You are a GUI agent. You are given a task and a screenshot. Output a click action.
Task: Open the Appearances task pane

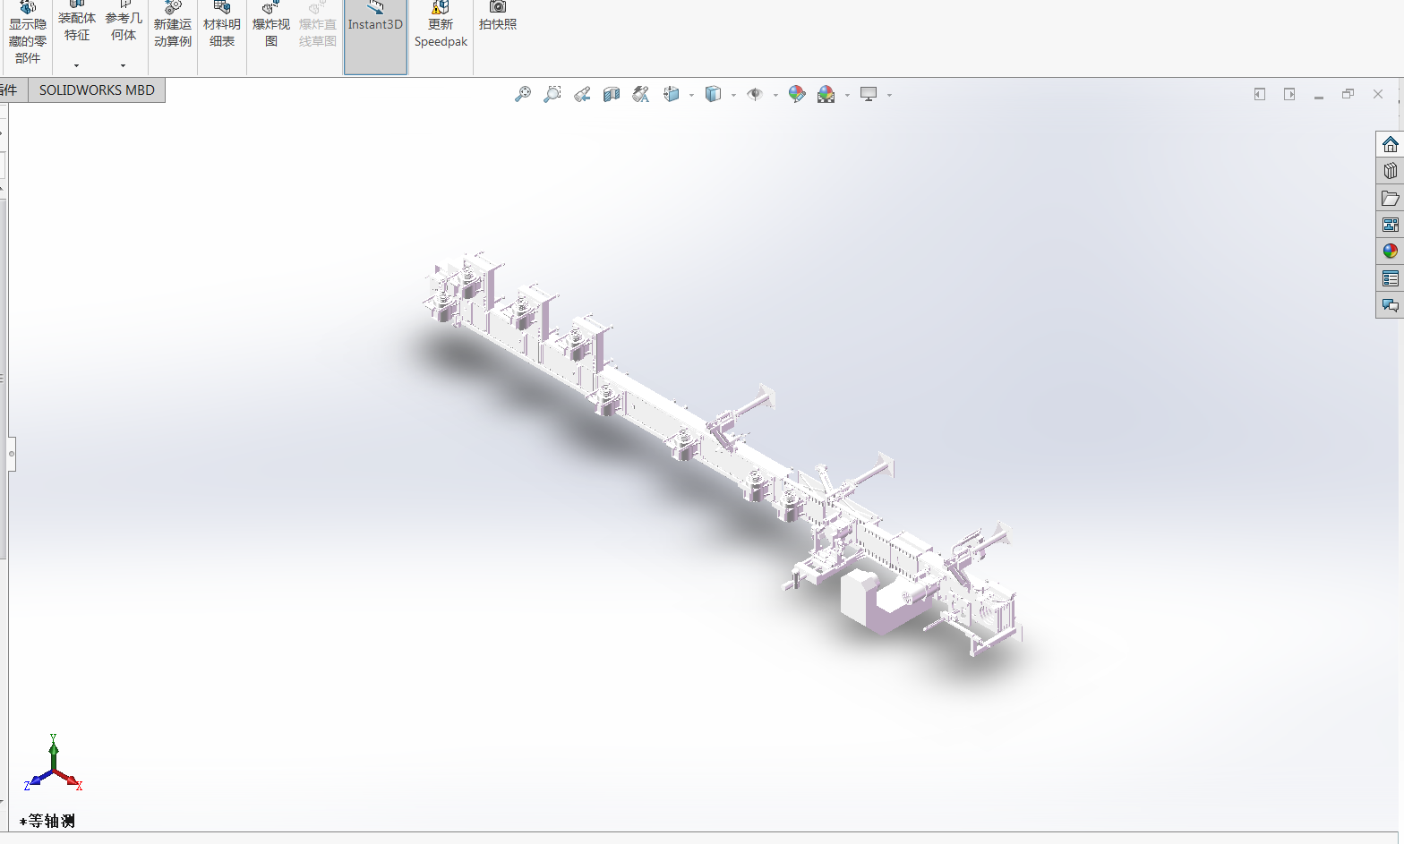click(x=1390, y=251)
